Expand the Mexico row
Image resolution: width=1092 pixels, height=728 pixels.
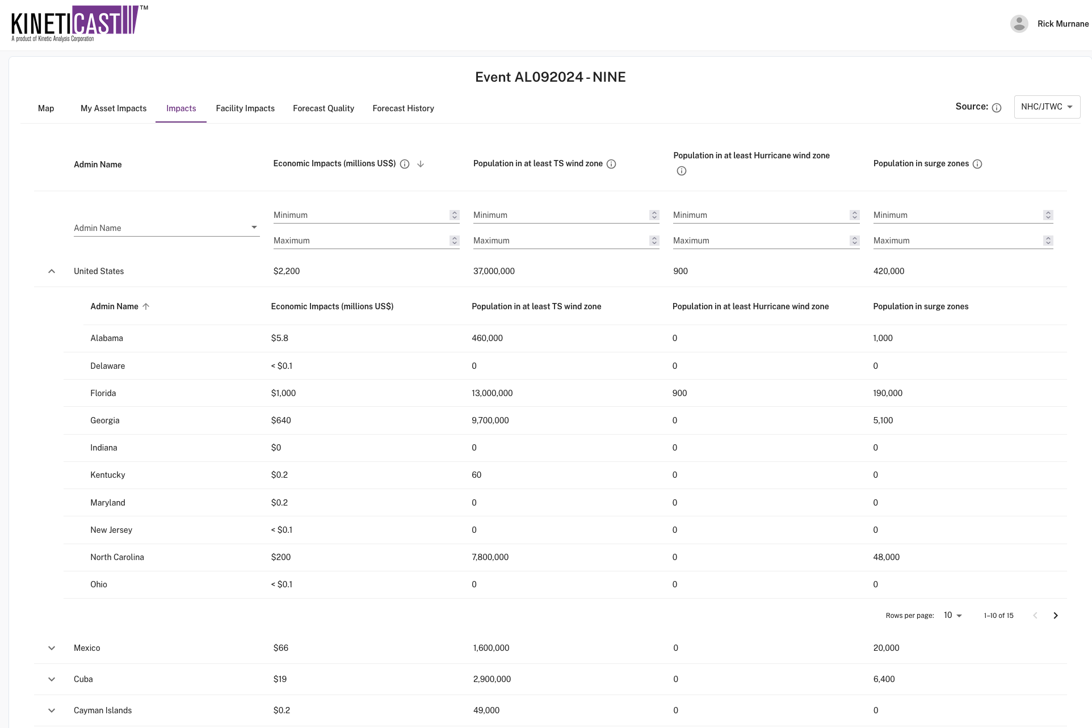pyautogui.click(x=52, y=648)
